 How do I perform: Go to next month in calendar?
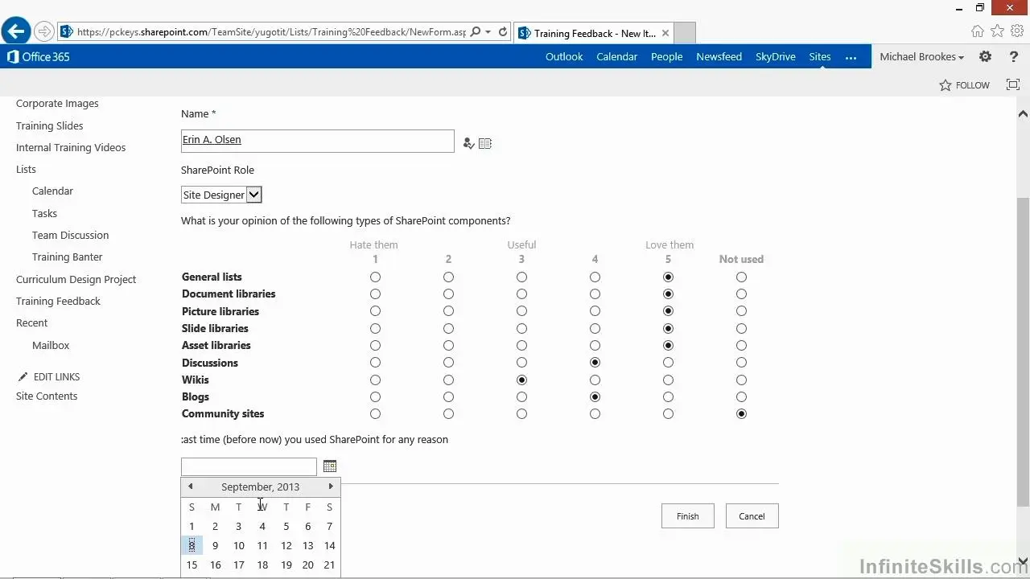click(331, 487)
